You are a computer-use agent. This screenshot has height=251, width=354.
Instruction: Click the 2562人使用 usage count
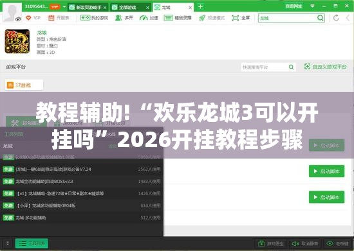(149, 169)
